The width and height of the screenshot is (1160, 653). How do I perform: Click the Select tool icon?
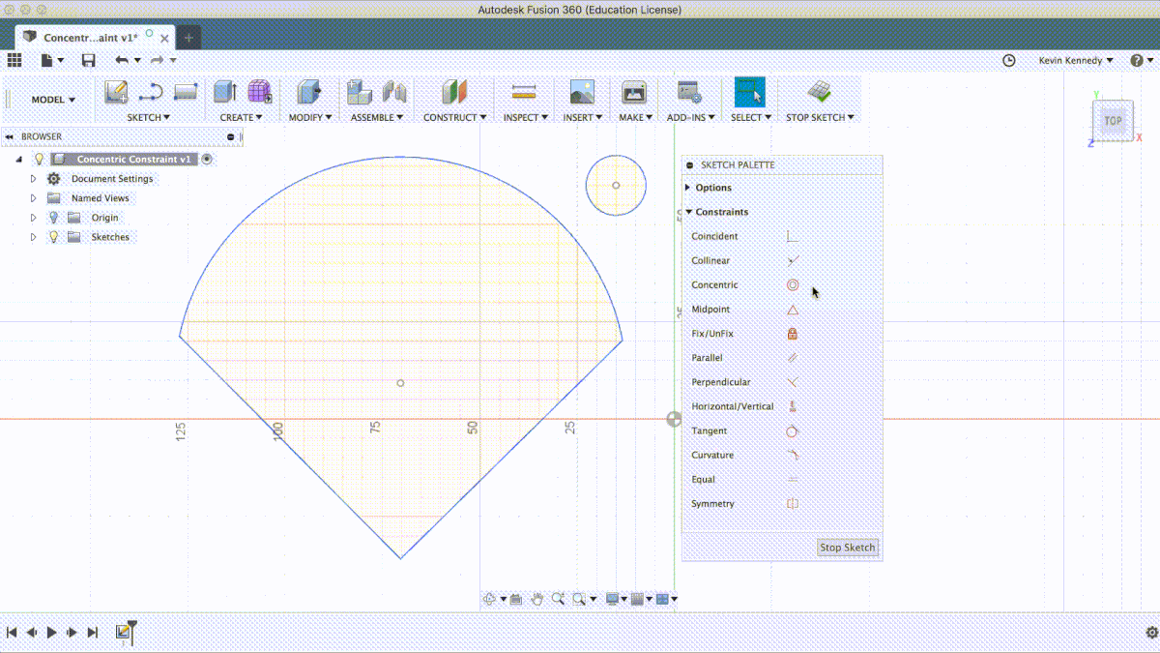(x=749, y=93)
